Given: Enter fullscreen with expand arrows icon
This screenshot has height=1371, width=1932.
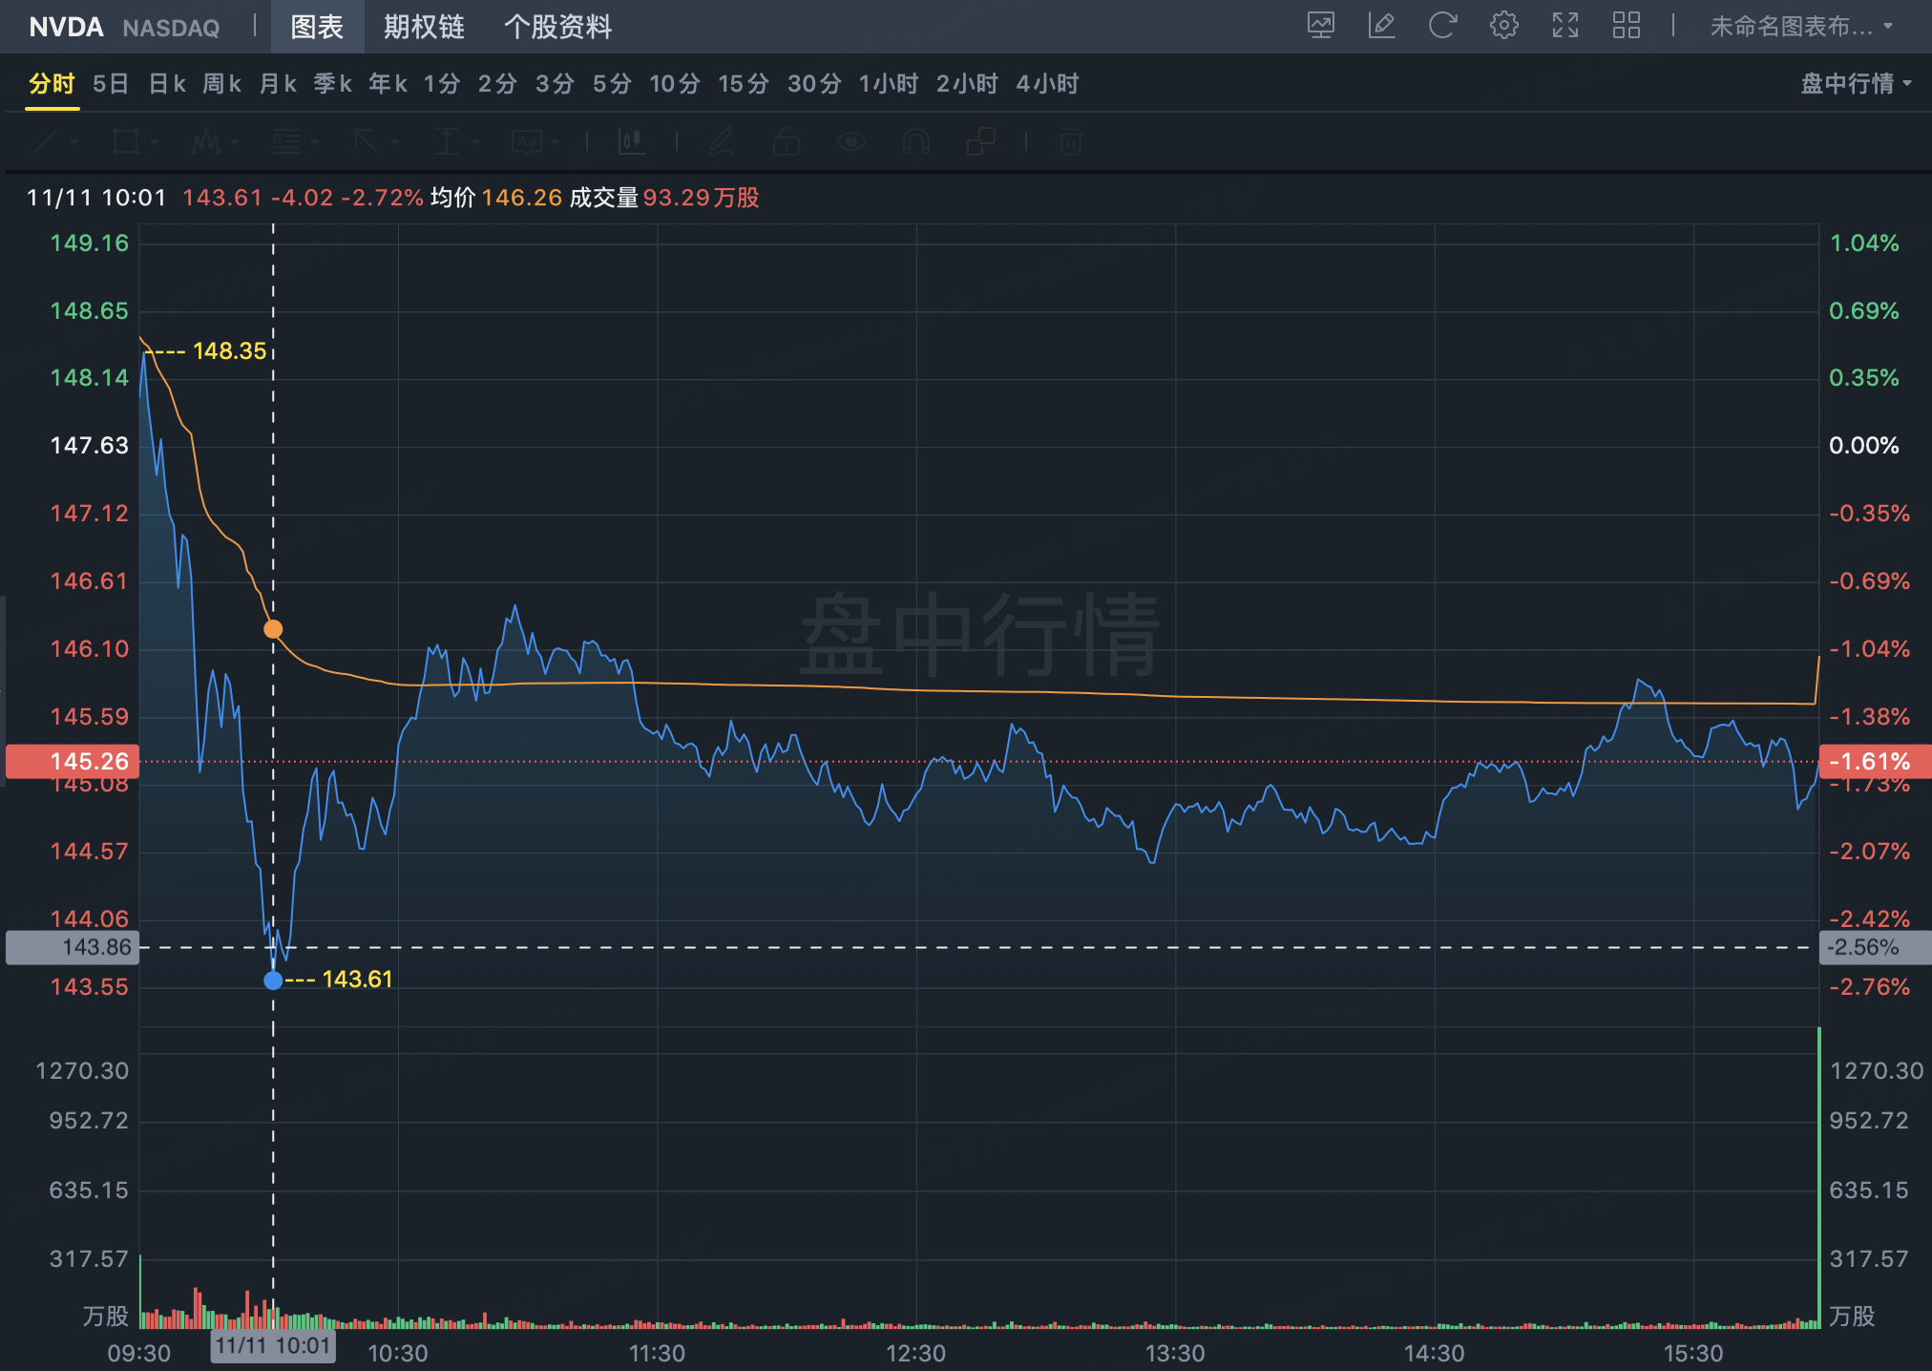Looking at the screenshot, I should (x=1564, y=26).
